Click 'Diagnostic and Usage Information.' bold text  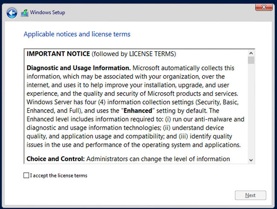tap(79, 68)
